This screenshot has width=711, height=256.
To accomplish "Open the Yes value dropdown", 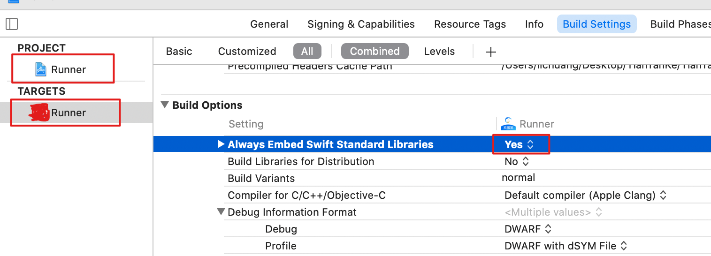I will tap(519, 144).
